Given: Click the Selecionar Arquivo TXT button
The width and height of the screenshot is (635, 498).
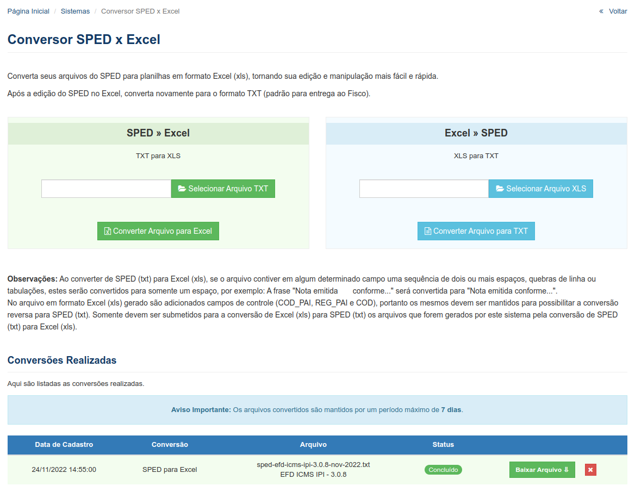Looking at the screenshot, I should click(223, 189).
